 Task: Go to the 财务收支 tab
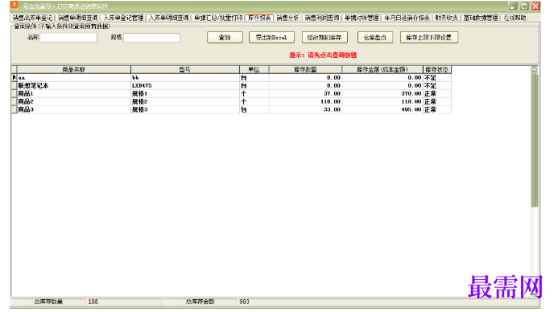(447, 18)
